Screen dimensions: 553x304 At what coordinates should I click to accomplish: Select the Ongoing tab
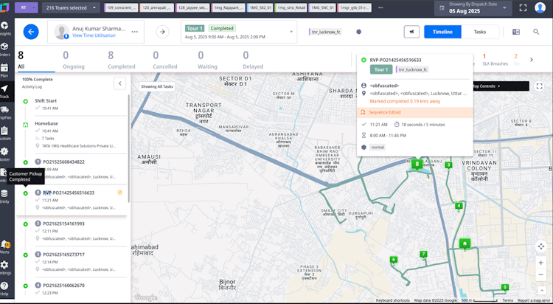tap(73, 60)
